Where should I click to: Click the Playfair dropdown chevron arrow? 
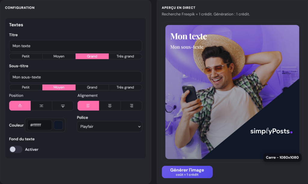(x=139, y=126)
